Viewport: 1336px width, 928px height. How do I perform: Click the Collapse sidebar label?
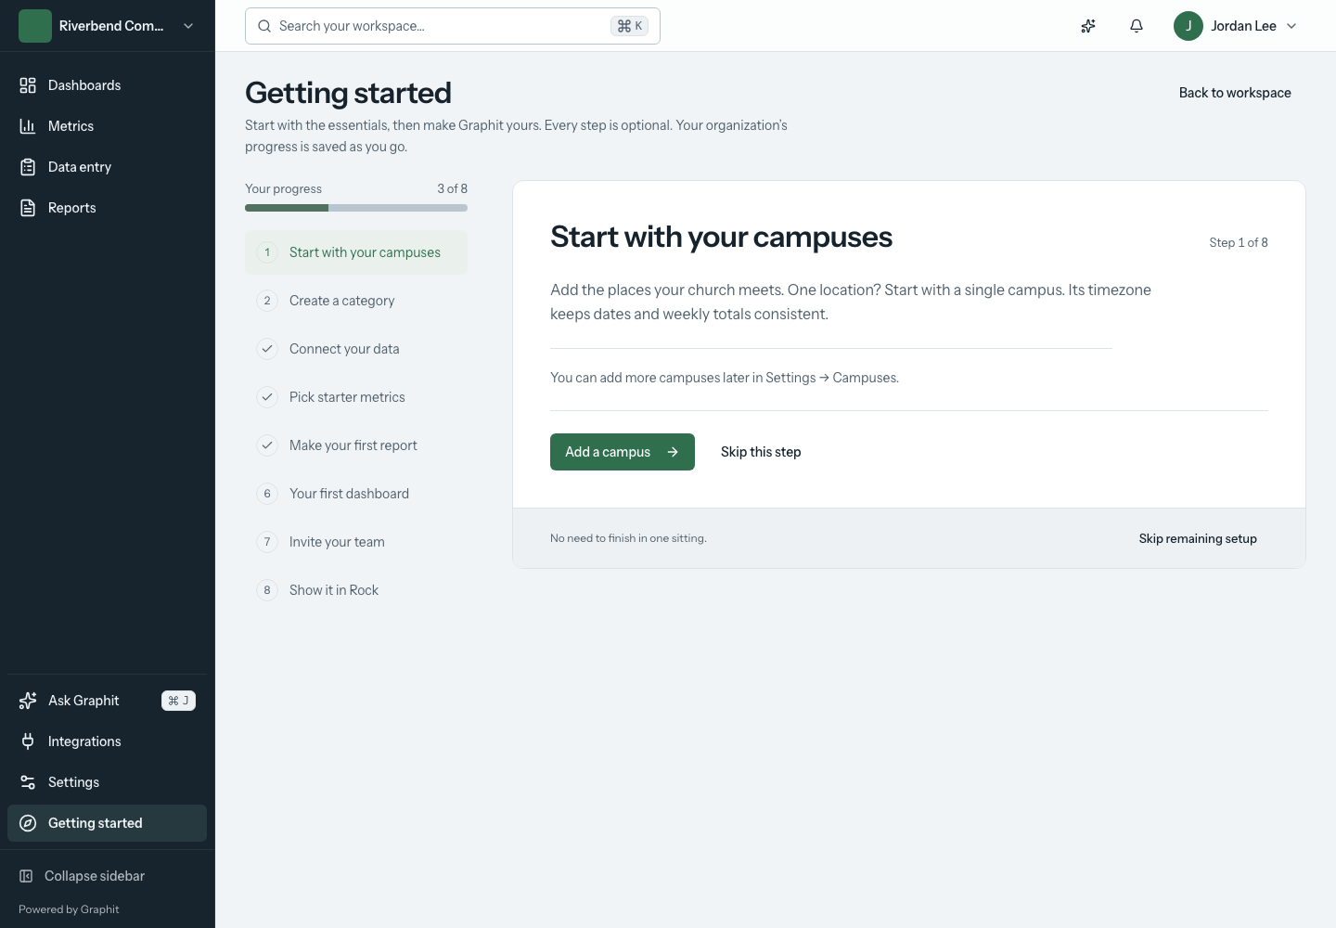(x=95, y=876)
